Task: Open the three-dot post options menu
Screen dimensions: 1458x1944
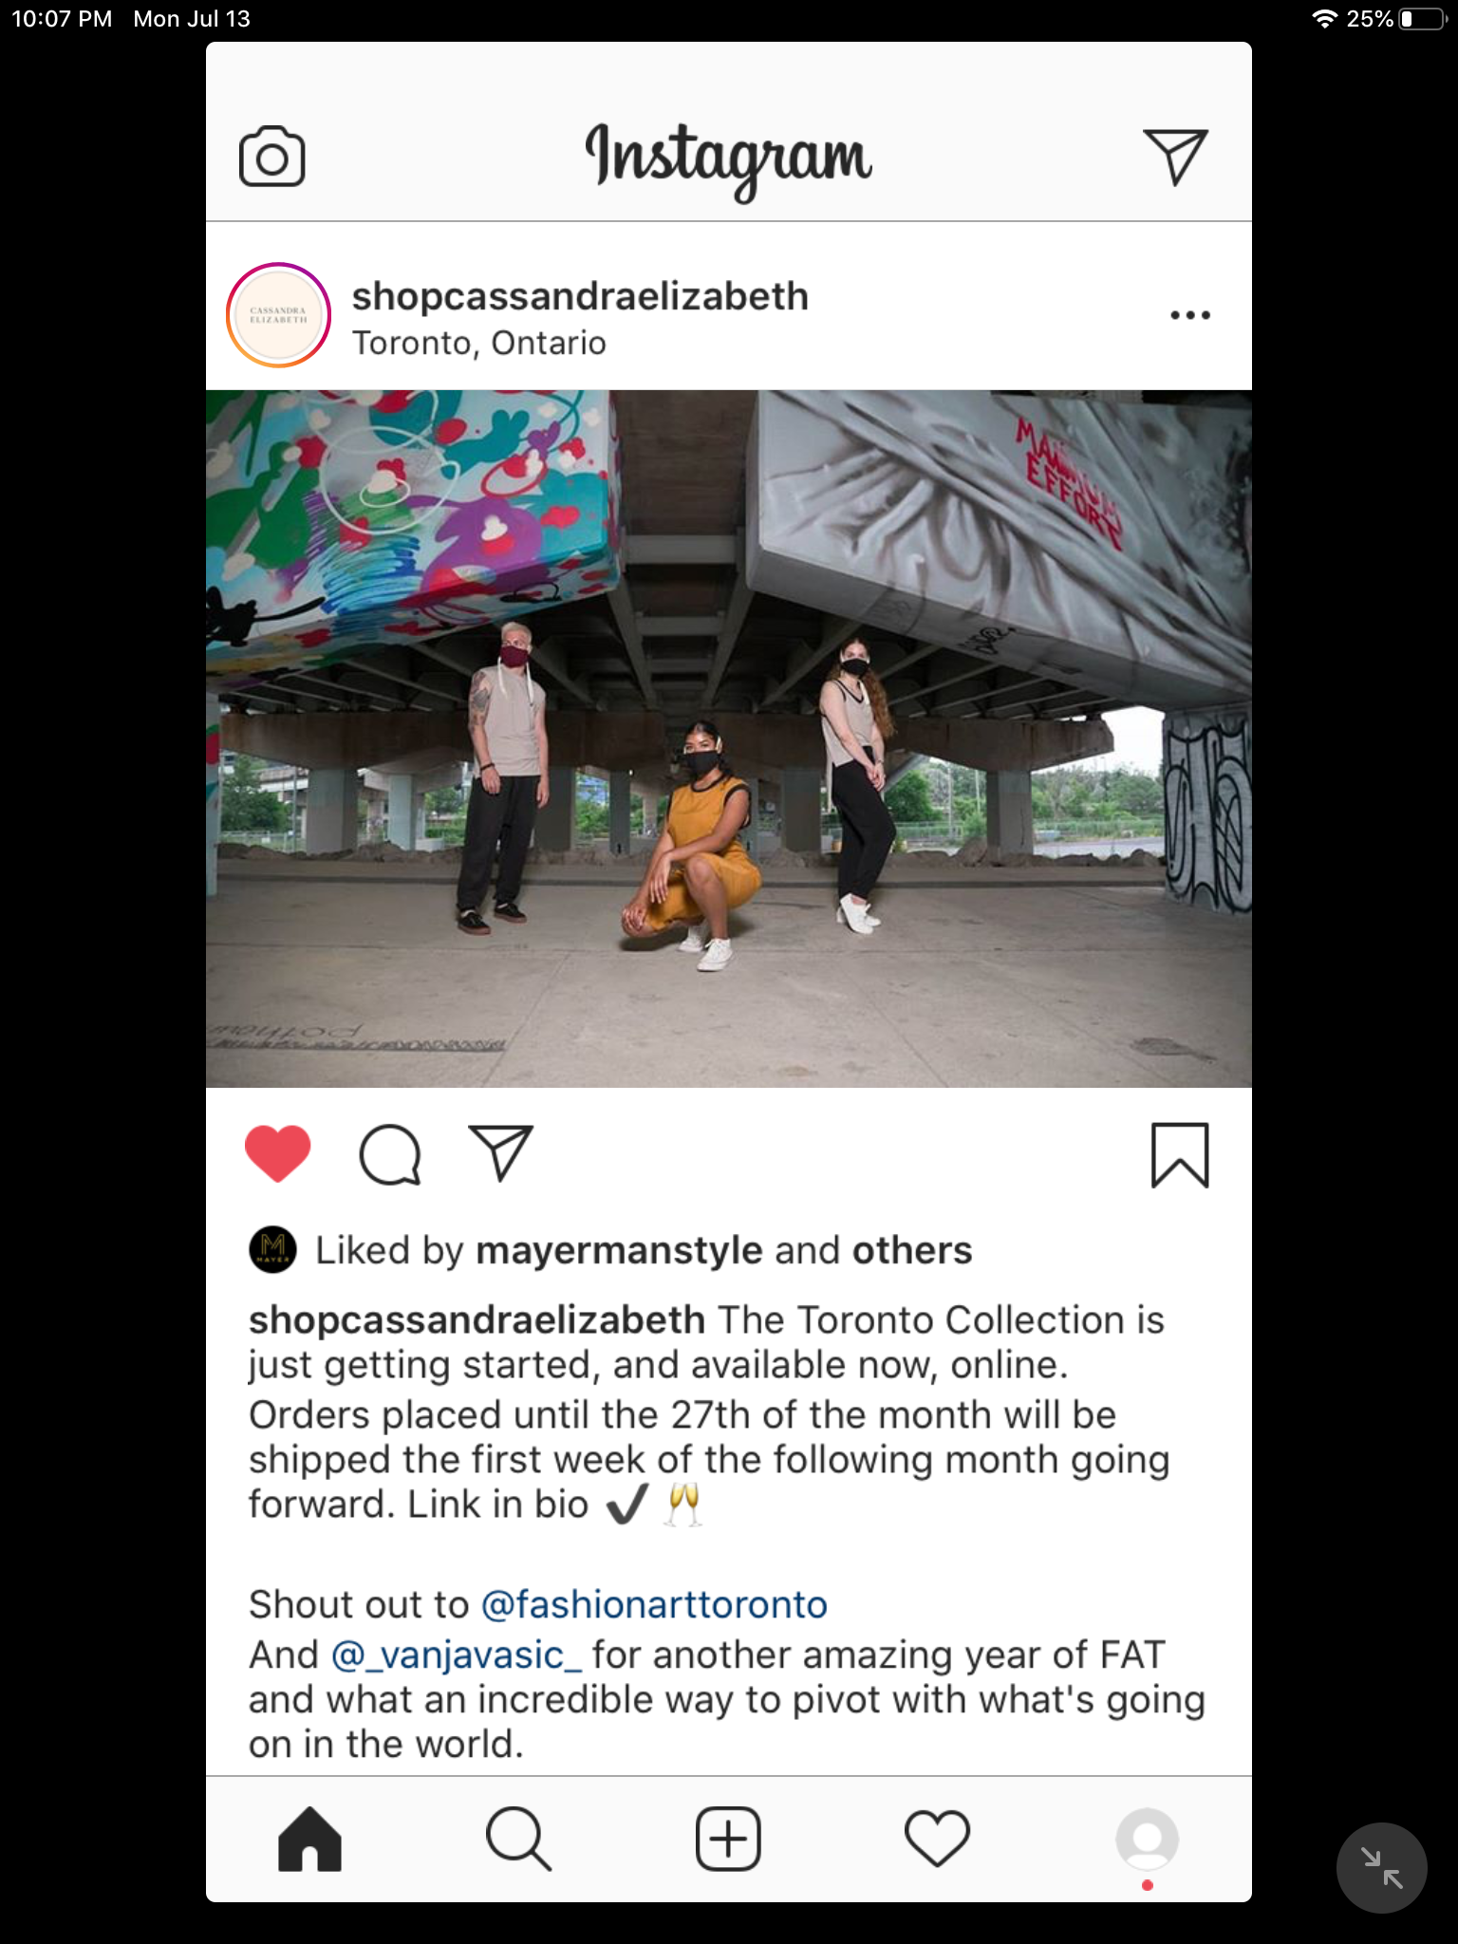Action: pos(1190,315)
